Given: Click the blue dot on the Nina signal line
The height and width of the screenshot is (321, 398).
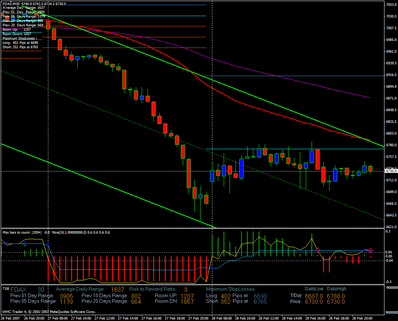Looking at the screenshot, I should click(x=212, y=268).
